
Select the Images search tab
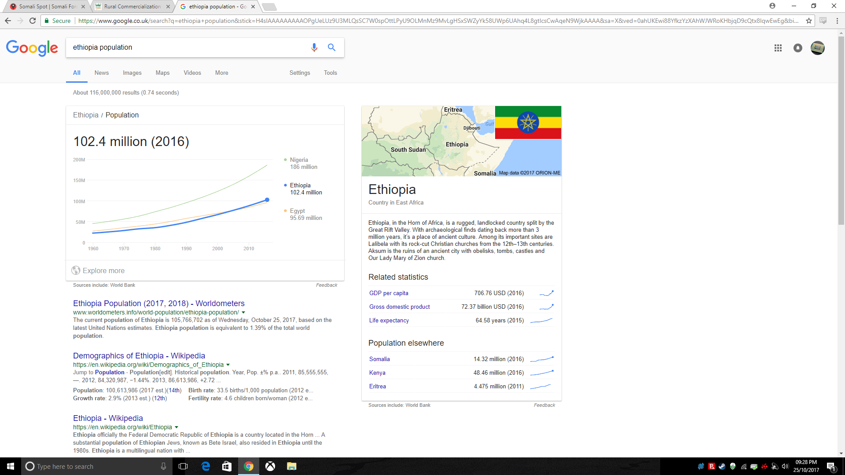coord(132,73)
